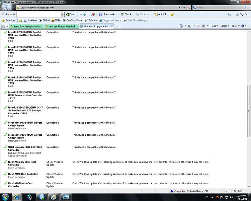Click the blue plus sharing icon in Google toolbar
The height and width of the screenshot is (201, 251).
tap(84, 14)
